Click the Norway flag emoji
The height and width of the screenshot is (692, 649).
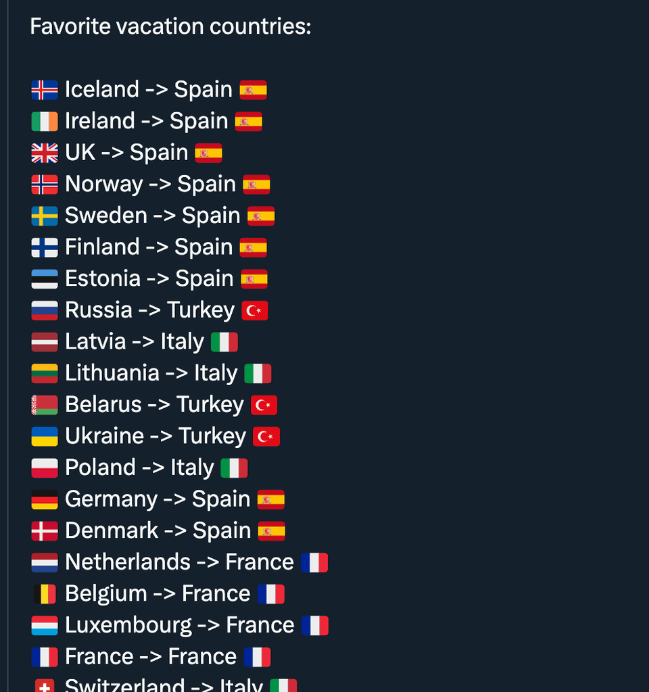45,184
